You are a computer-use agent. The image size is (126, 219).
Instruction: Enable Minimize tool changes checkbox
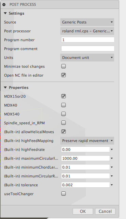coord(64,66)
